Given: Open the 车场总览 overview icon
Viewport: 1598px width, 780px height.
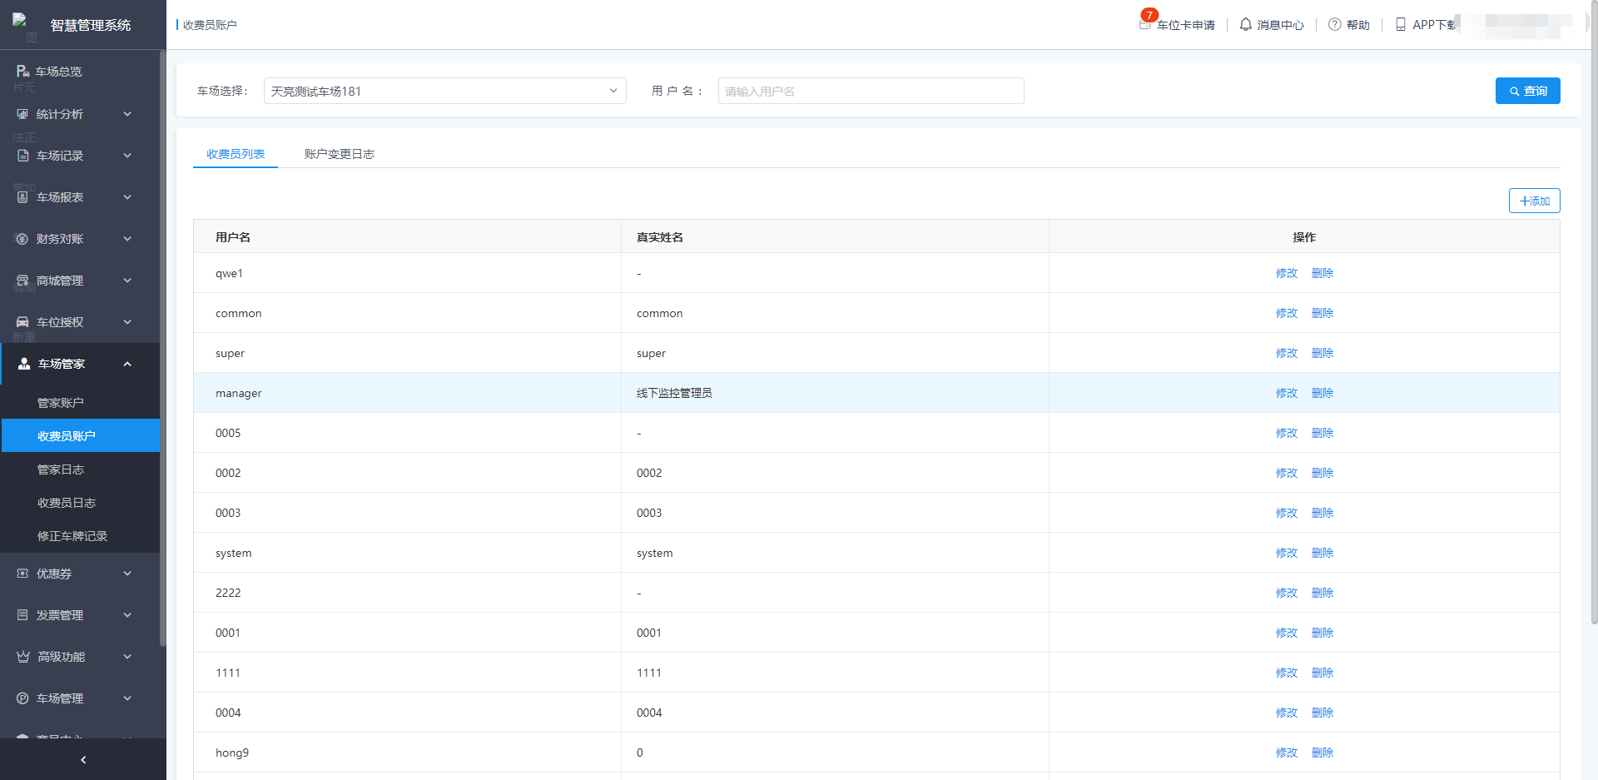Looking at the screenshot, I should (x=23, y=72).
